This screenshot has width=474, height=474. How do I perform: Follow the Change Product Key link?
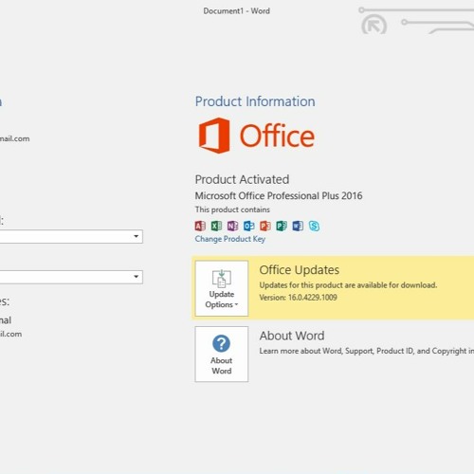click(x=230, y=239)
